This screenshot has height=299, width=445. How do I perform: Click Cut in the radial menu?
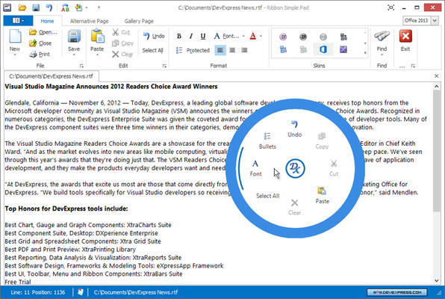pos(334,168)
